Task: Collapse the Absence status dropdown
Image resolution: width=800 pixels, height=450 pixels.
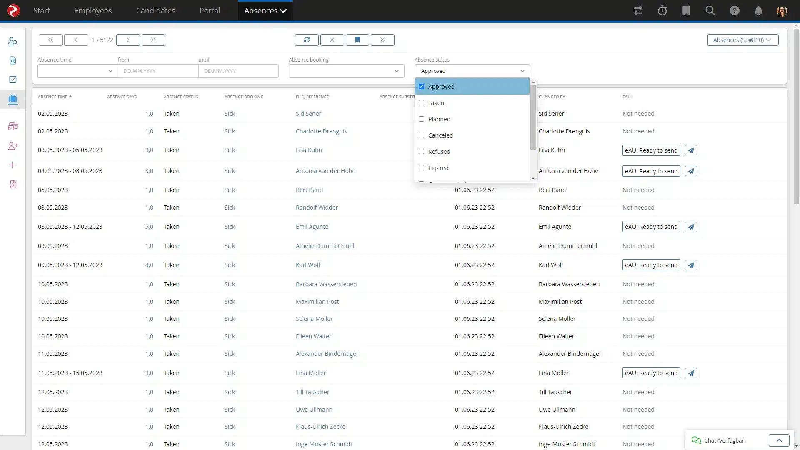Action: point(472,71)
